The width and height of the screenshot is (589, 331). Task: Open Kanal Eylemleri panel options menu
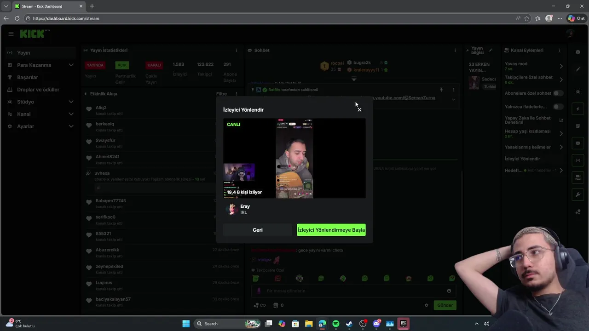pyautogui.click(x=560, y=50)
